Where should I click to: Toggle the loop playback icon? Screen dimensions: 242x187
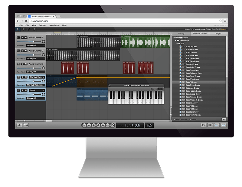(x=112, y=125)
